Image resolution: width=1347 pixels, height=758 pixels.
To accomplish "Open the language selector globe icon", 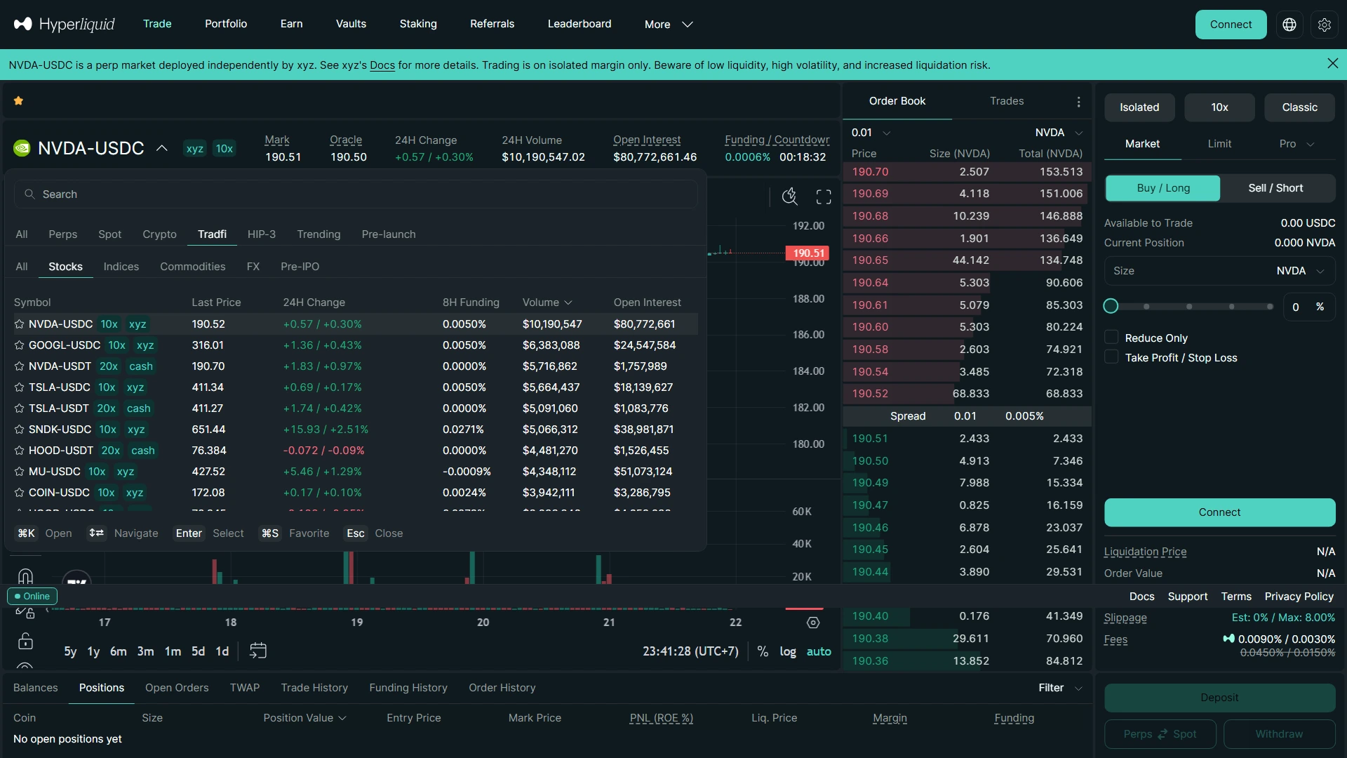I will pyautogui.click(x=1289, y=24).
